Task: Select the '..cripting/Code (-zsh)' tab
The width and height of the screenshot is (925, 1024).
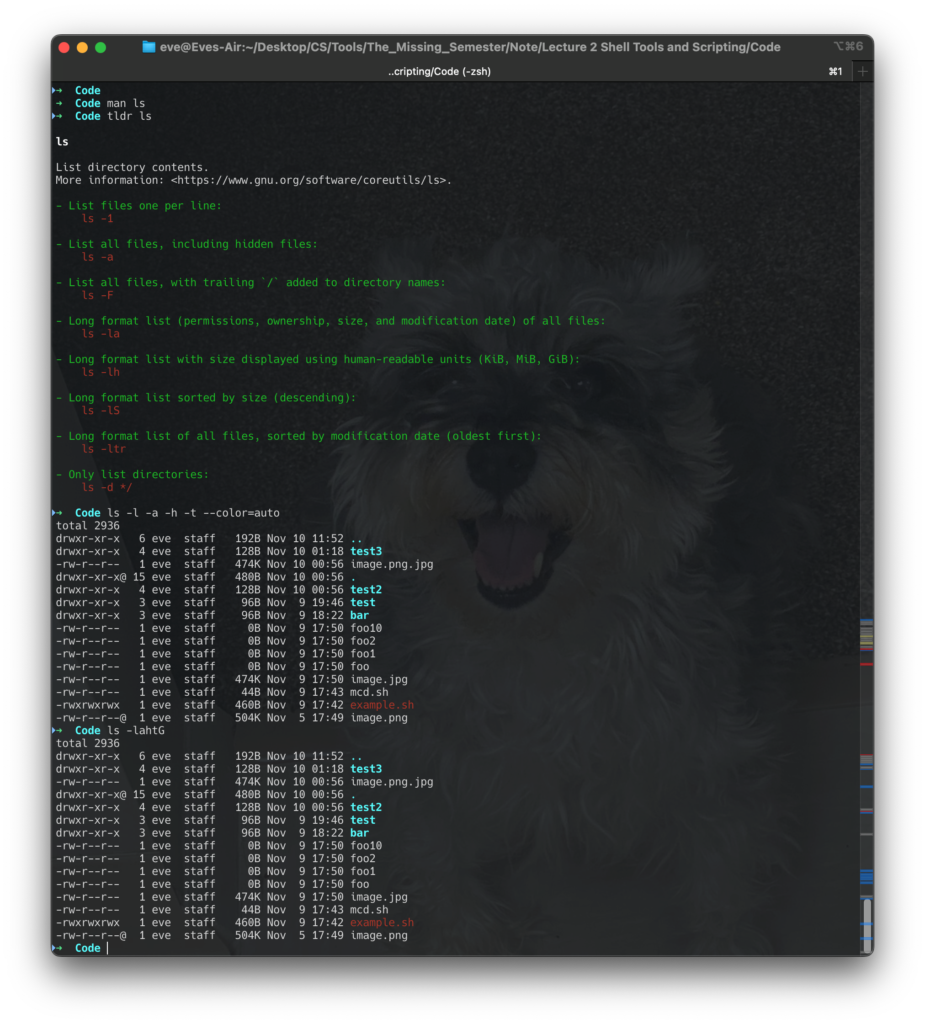Action: pyautogui.click(x=440, y=72)
